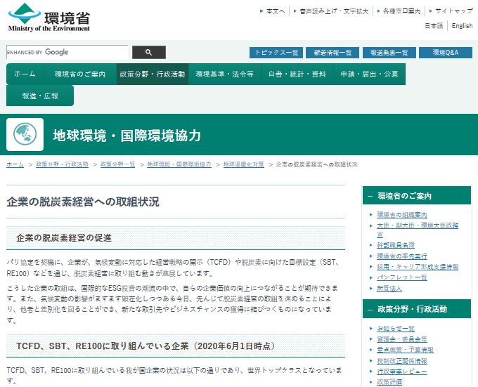The width and height of the screenshot is (478, 387).
Task: Click 地球温暖化対策 in the breadcrumb
Action: click(x=244, y=164)
